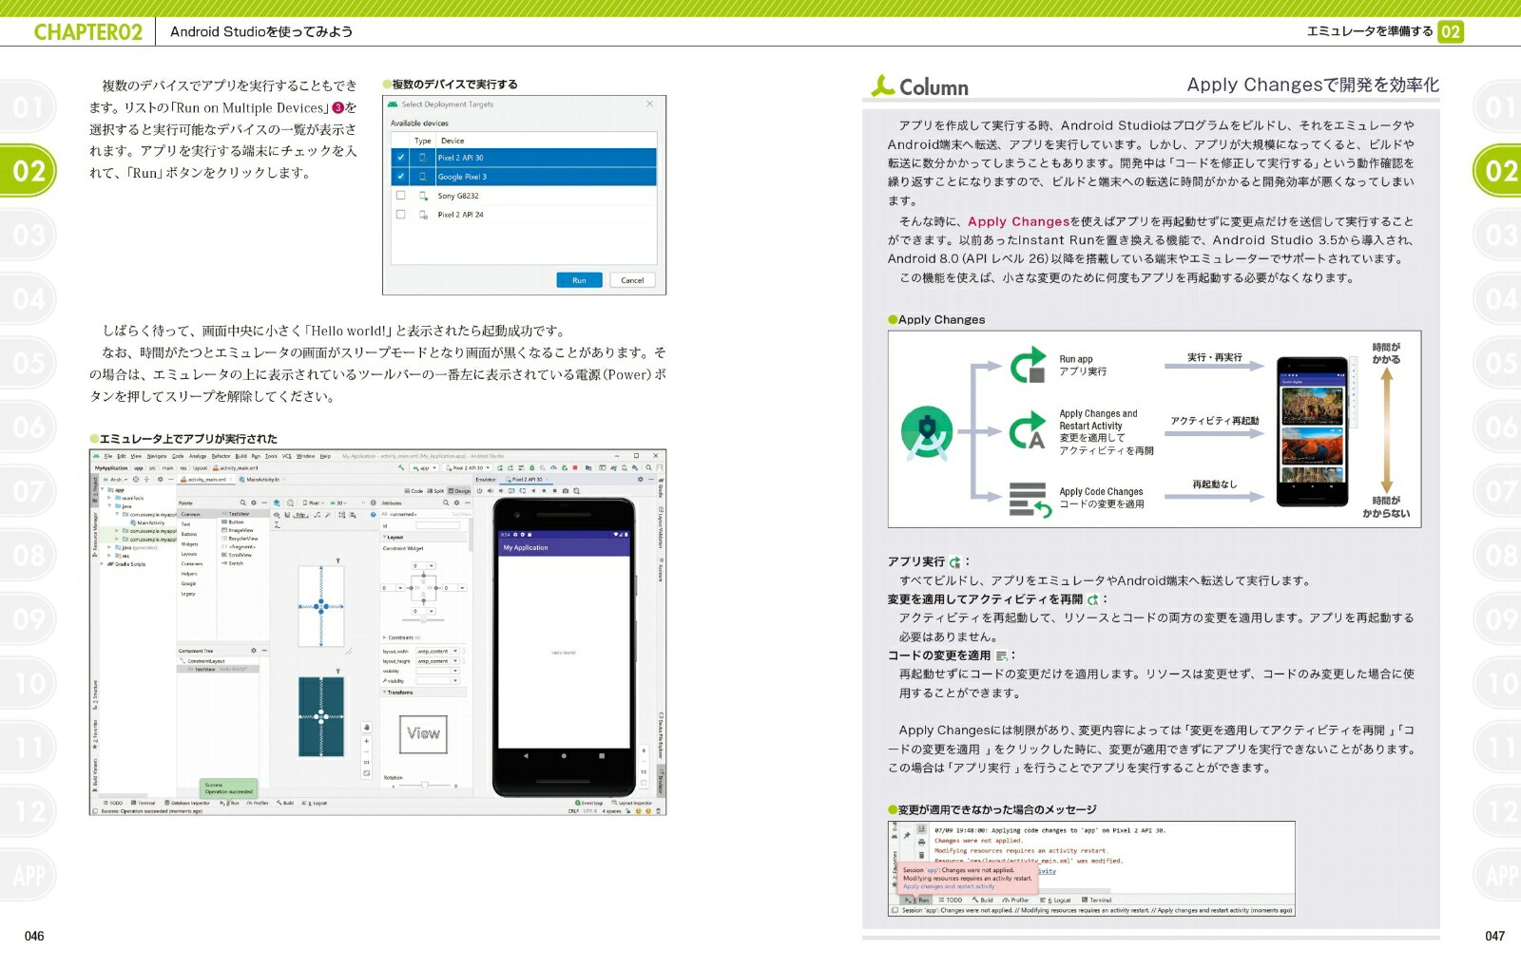Switch editor to Code view

[414, 491]
